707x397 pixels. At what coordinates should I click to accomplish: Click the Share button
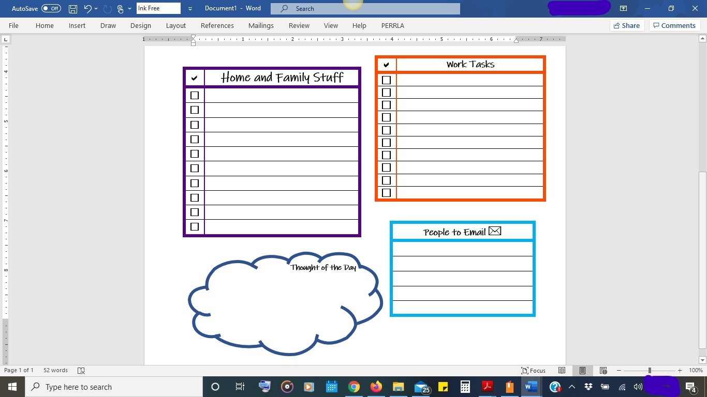[x=626, y=25]
